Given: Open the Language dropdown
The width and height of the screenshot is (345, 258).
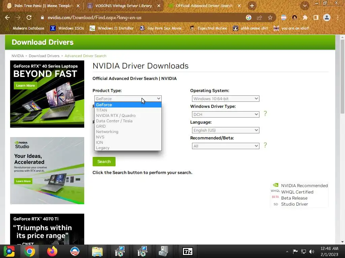Looking at the screenshot, I should pos(225,130).
